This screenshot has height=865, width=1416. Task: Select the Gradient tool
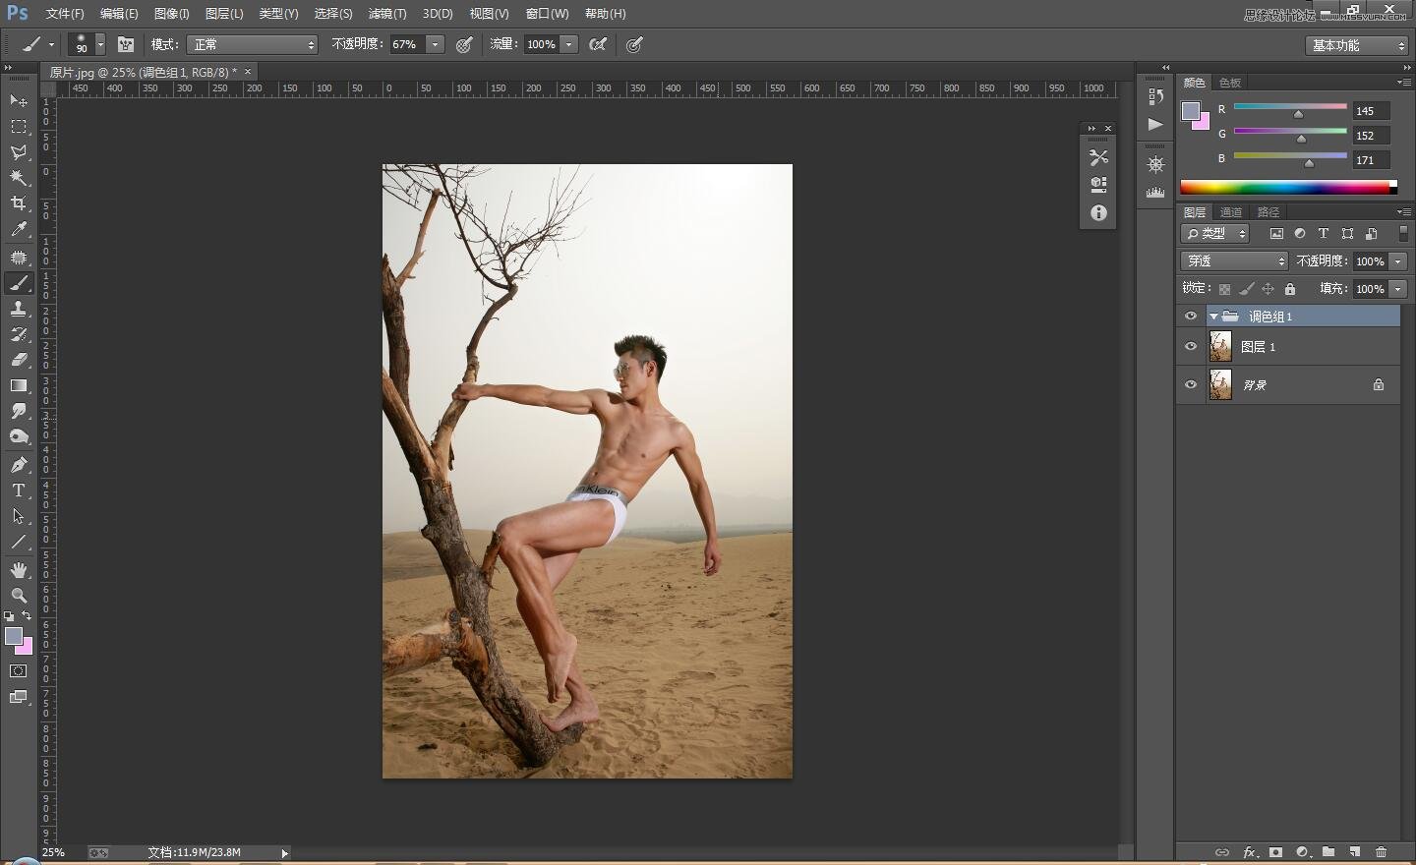pos(19,385)
